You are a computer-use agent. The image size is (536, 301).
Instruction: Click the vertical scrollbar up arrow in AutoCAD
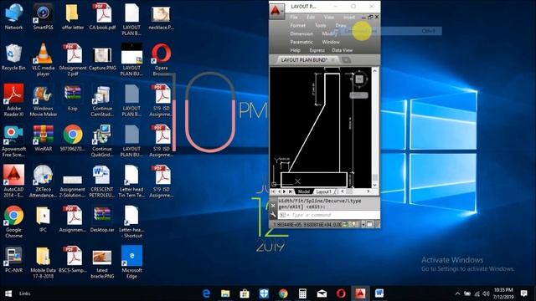pos(374,70)
